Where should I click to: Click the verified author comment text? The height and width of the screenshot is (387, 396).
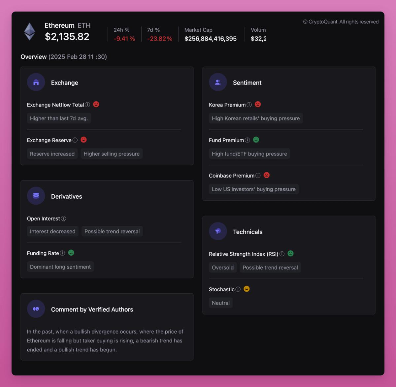coord(105,340)
